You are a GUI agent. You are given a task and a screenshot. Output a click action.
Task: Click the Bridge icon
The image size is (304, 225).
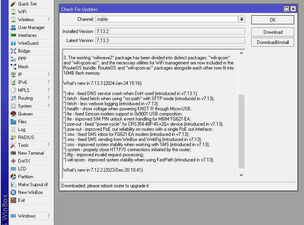(13, 51)
